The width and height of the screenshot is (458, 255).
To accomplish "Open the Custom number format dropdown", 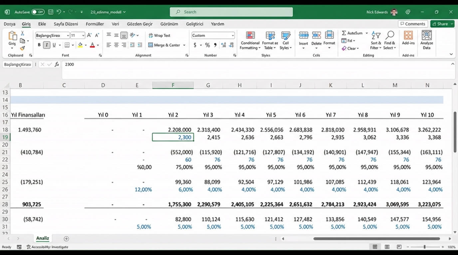I will 233,36.
